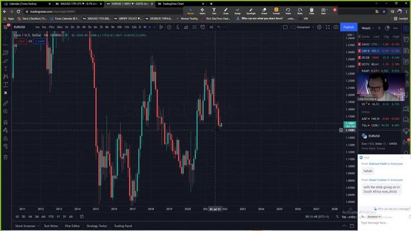Screen dimensions: 411x231
Task: Click the blue Publish button
Action: (x=348, y=27)
